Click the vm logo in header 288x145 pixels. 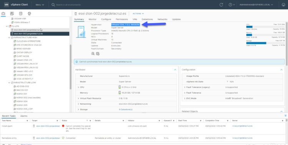[x=6, y=5]
